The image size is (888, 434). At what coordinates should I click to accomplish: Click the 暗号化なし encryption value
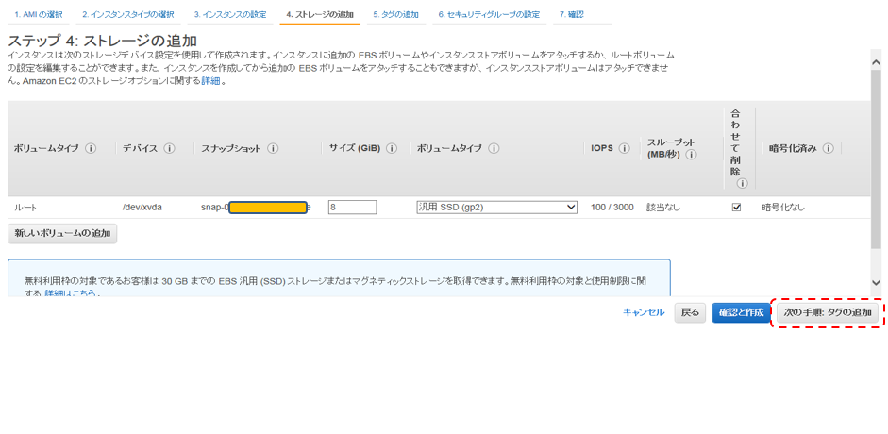[x=782, y=208]
